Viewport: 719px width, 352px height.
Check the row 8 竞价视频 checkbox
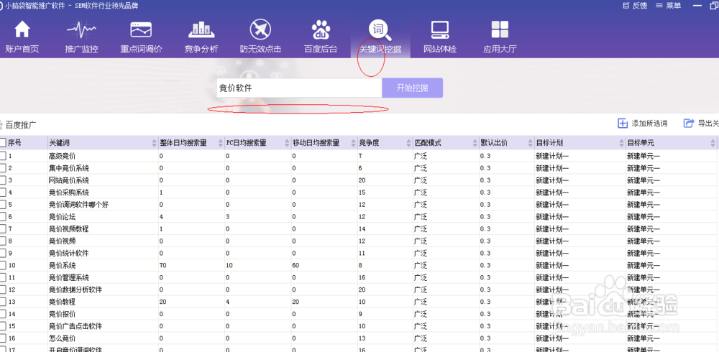coord(2,241)
